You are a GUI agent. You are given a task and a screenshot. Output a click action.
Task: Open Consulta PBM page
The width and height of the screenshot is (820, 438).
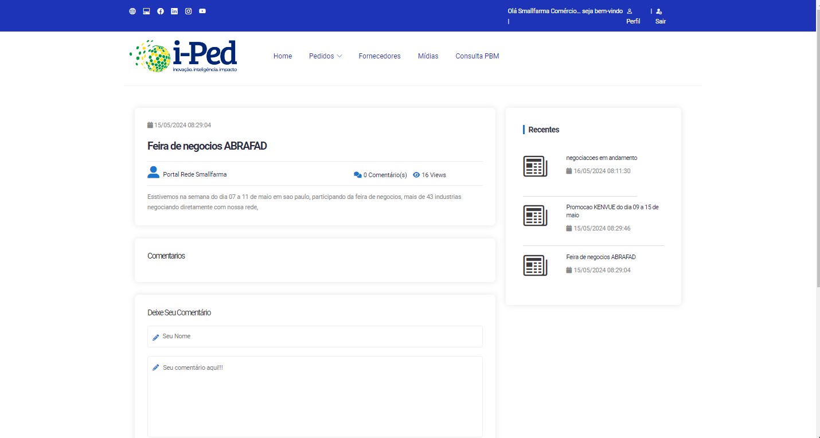[477, 56]
